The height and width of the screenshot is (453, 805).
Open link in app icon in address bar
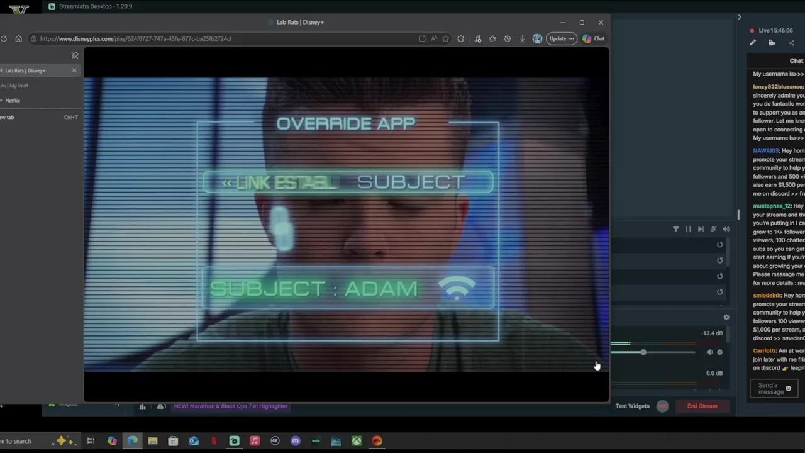[422, 39]
